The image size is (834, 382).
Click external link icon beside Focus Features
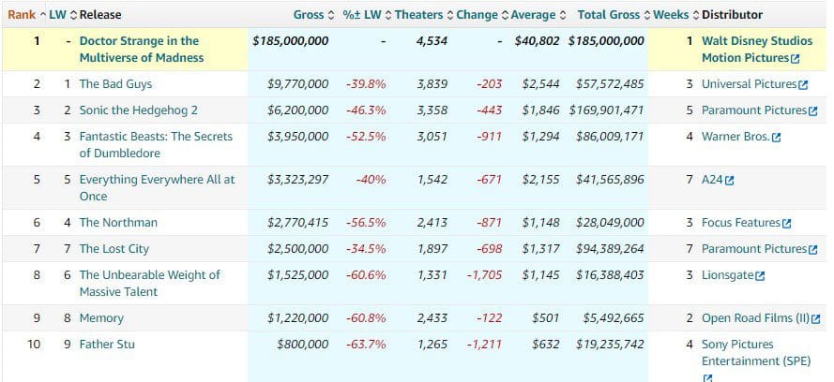pyautogui.click(x=786, y=223)
